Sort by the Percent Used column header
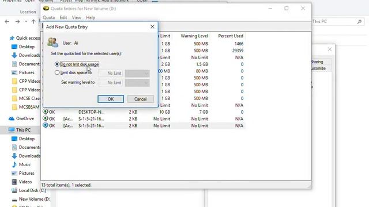369x207 pixels. (x=231, y=36)
